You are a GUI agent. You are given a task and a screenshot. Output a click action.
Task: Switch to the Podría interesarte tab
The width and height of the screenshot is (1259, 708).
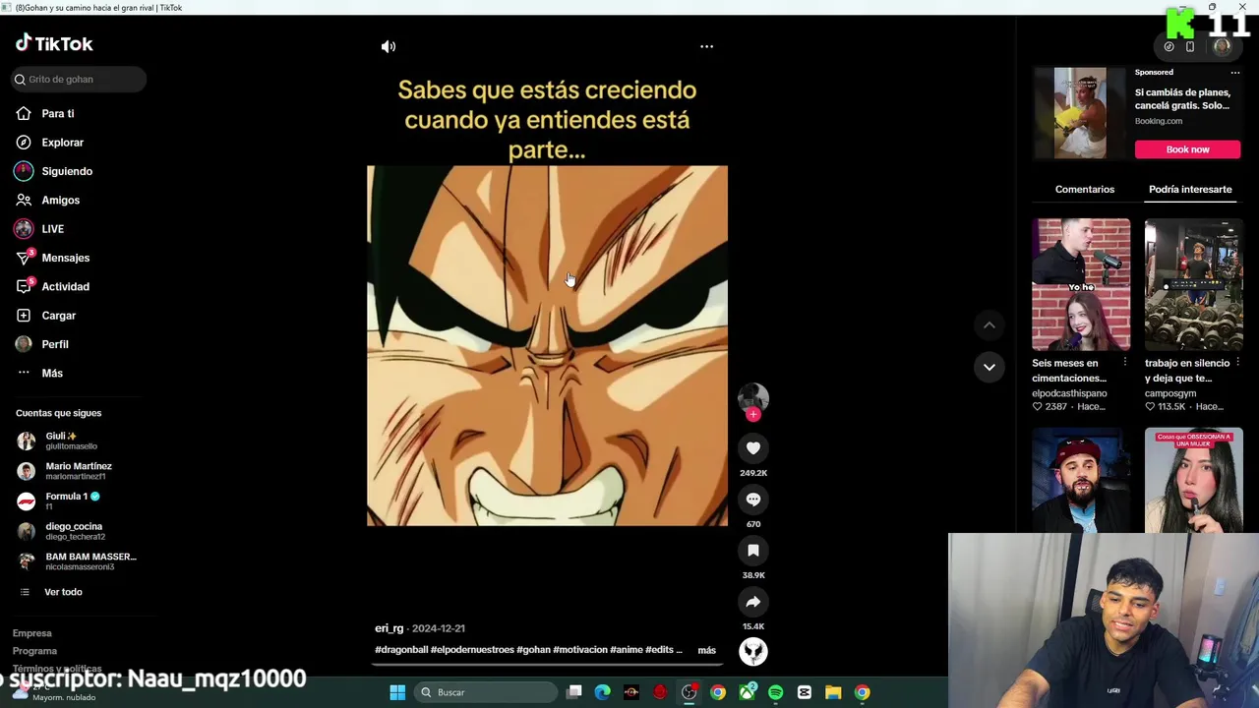point(1190,189)
